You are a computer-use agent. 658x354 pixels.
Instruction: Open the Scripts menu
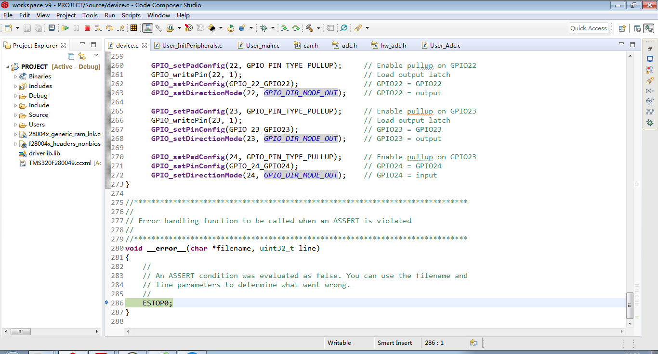point(131,15)
